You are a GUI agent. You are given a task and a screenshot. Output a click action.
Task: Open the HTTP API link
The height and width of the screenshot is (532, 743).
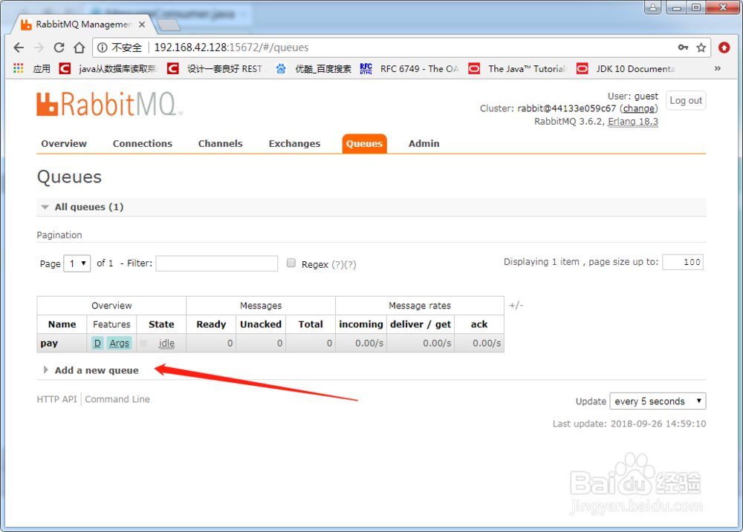click(x=57, y=399)
